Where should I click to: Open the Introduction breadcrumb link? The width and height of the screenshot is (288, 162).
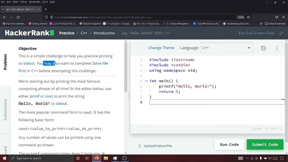pos(104,33)
